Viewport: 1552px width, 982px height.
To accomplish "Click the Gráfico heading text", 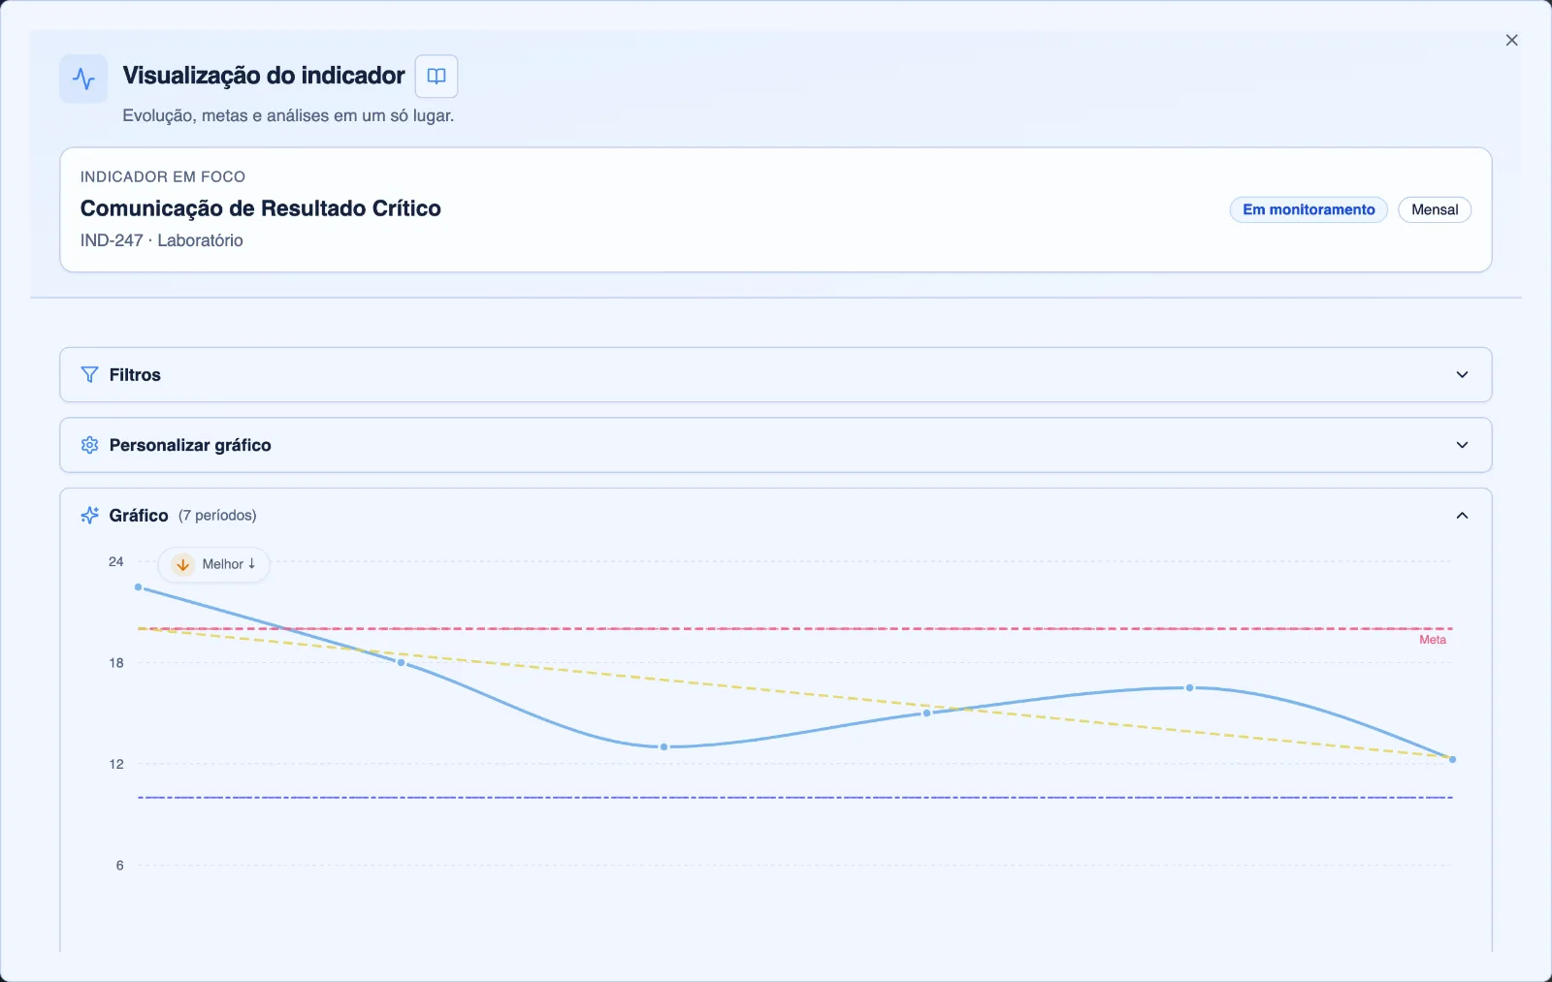I will pos(139,516).
